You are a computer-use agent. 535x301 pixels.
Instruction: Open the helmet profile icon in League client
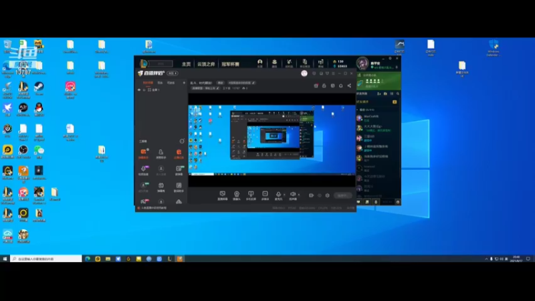click(259, 63)
